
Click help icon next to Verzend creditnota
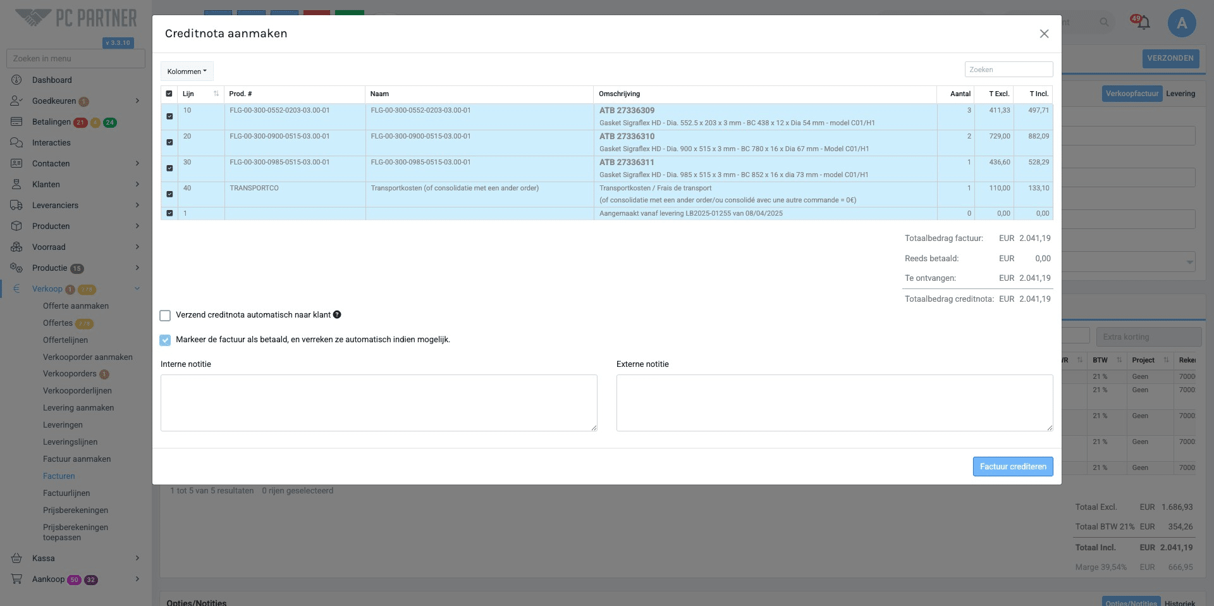click(337, 314)
